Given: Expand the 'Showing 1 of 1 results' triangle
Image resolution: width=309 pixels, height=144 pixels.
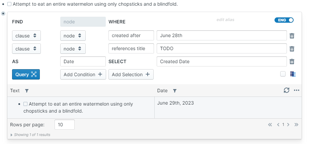Looking at the screenshot, I should (12, 135).
